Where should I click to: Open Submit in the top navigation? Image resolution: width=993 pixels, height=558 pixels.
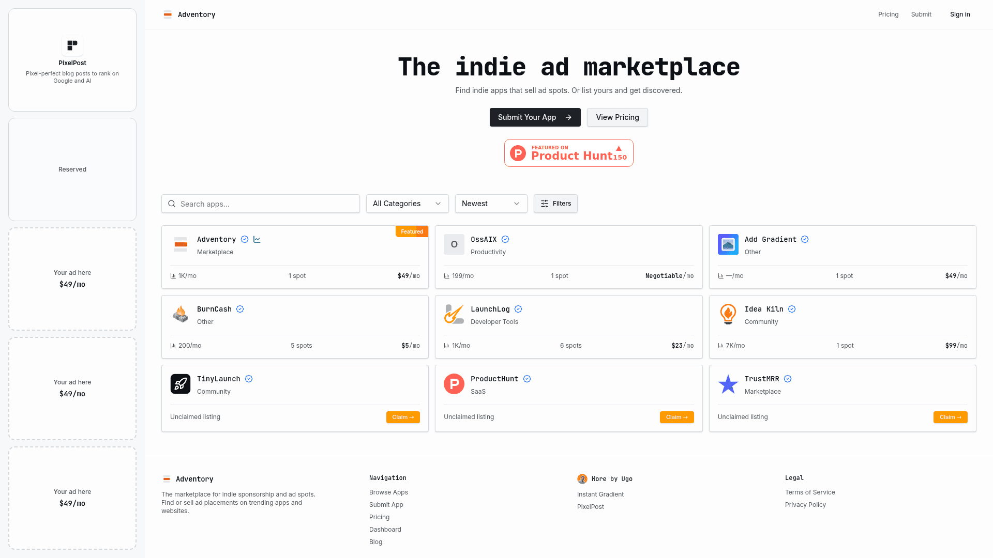(921, 14)
